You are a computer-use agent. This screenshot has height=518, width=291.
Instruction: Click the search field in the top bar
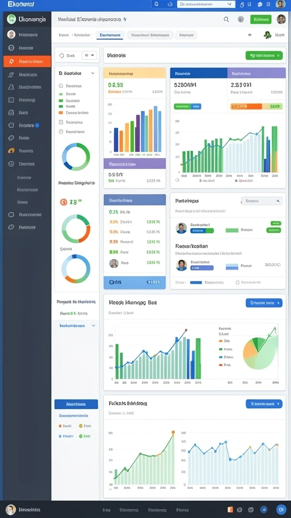[206, 4]
